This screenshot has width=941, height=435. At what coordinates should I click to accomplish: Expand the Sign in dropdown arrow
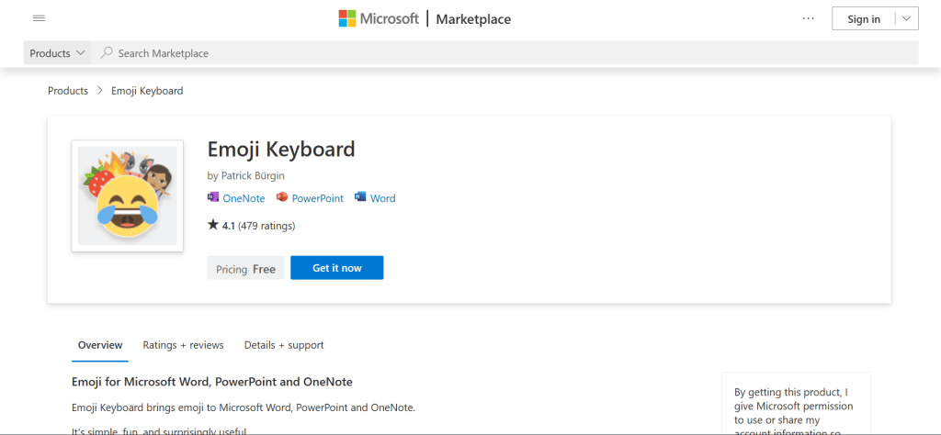coord(906,18)
